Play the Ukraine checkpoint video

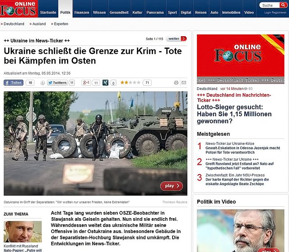[172, 186]
